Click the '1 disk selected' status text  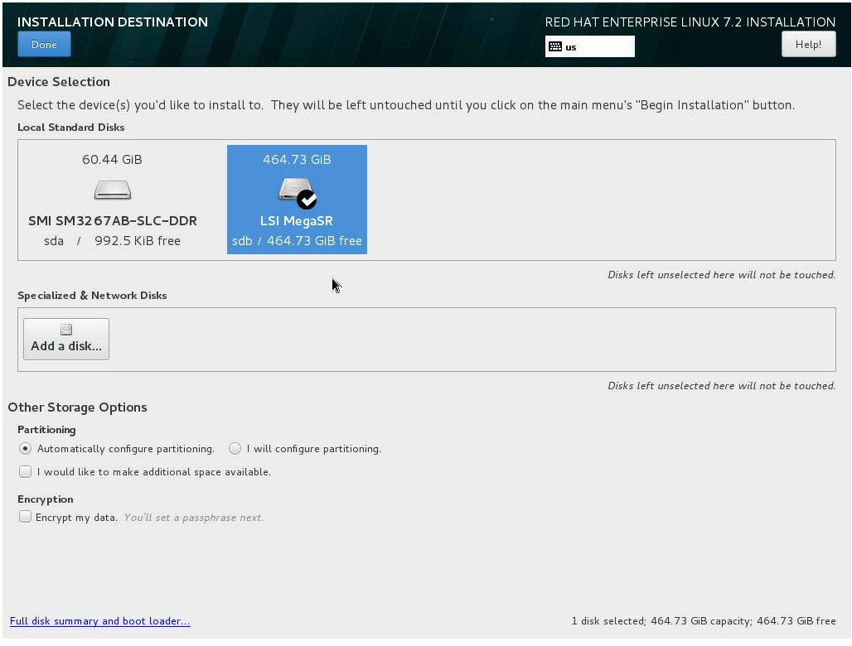tap(608, 621)
